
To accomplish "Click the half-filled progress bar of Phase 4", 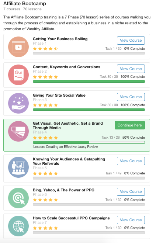I will click(89, 142).
